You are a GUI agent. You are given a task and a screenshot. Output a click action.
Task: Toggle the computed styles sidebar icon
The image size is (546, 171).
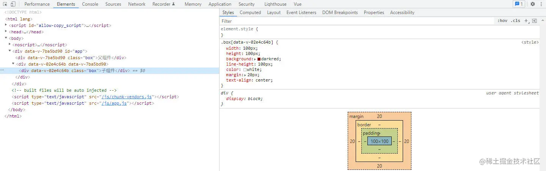(x=534, y=21)
